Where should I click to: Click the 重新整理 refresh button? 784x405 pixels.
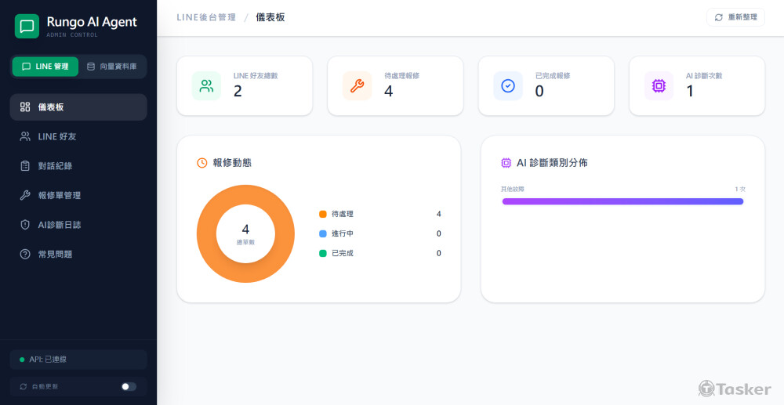click(x=735, y=17)
